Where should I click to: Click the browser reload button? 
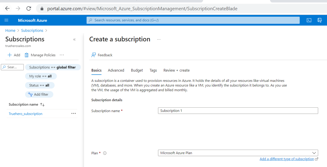click(29, 8)
